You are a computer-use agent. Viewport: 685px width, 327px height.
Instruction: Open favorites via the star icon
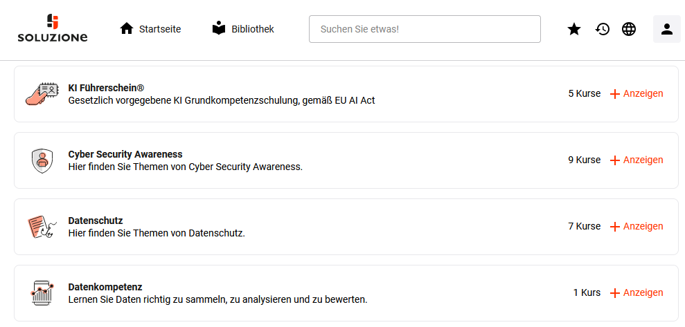click(x=574, y=29)
